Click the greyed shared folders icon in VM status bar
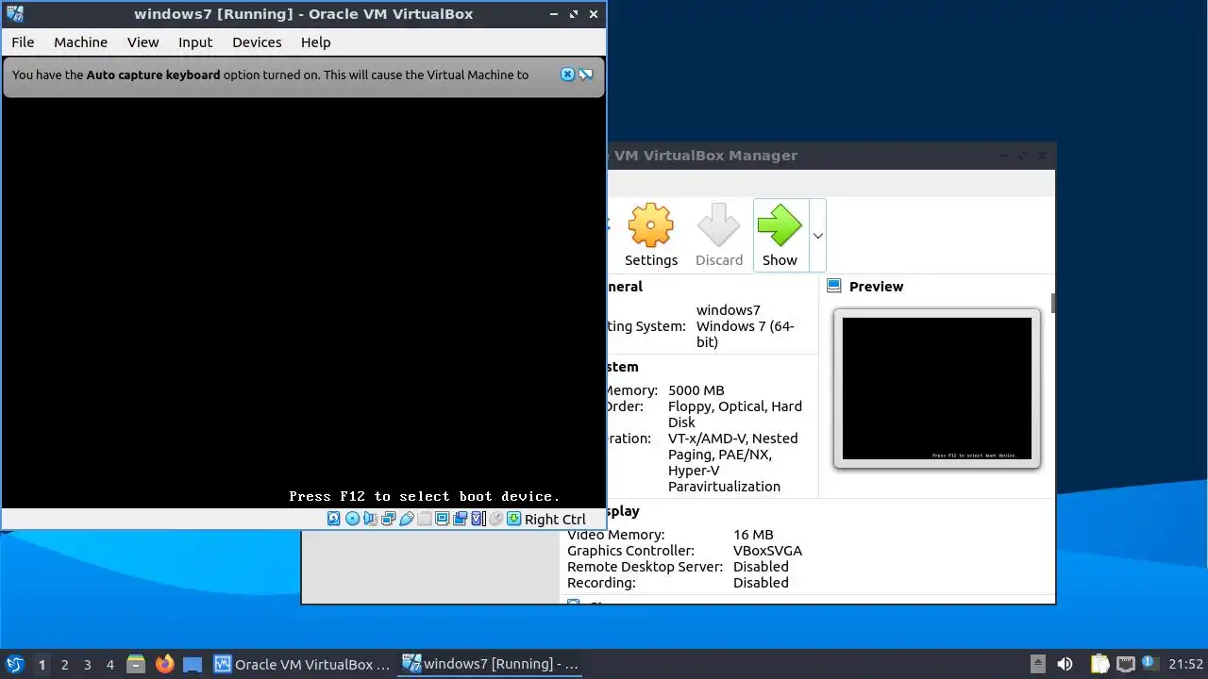Image resolution: width=1208 pixels, height=679 pixels. (x=424, y=519)
